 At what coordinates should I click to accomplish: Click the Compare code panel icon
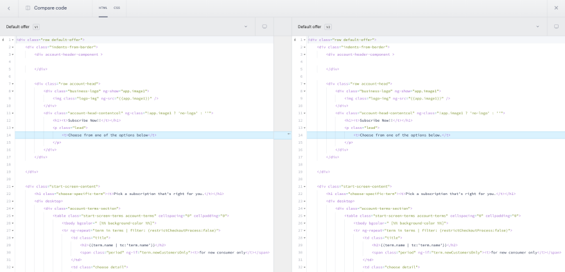[x=28, y=8]
